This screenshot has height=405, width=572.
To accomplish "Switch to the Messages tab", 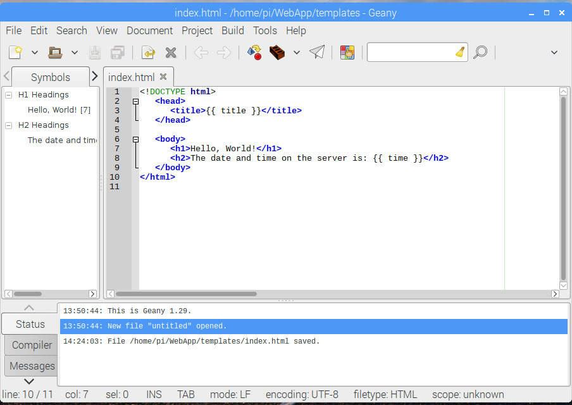I will click(x=30, y=366).
